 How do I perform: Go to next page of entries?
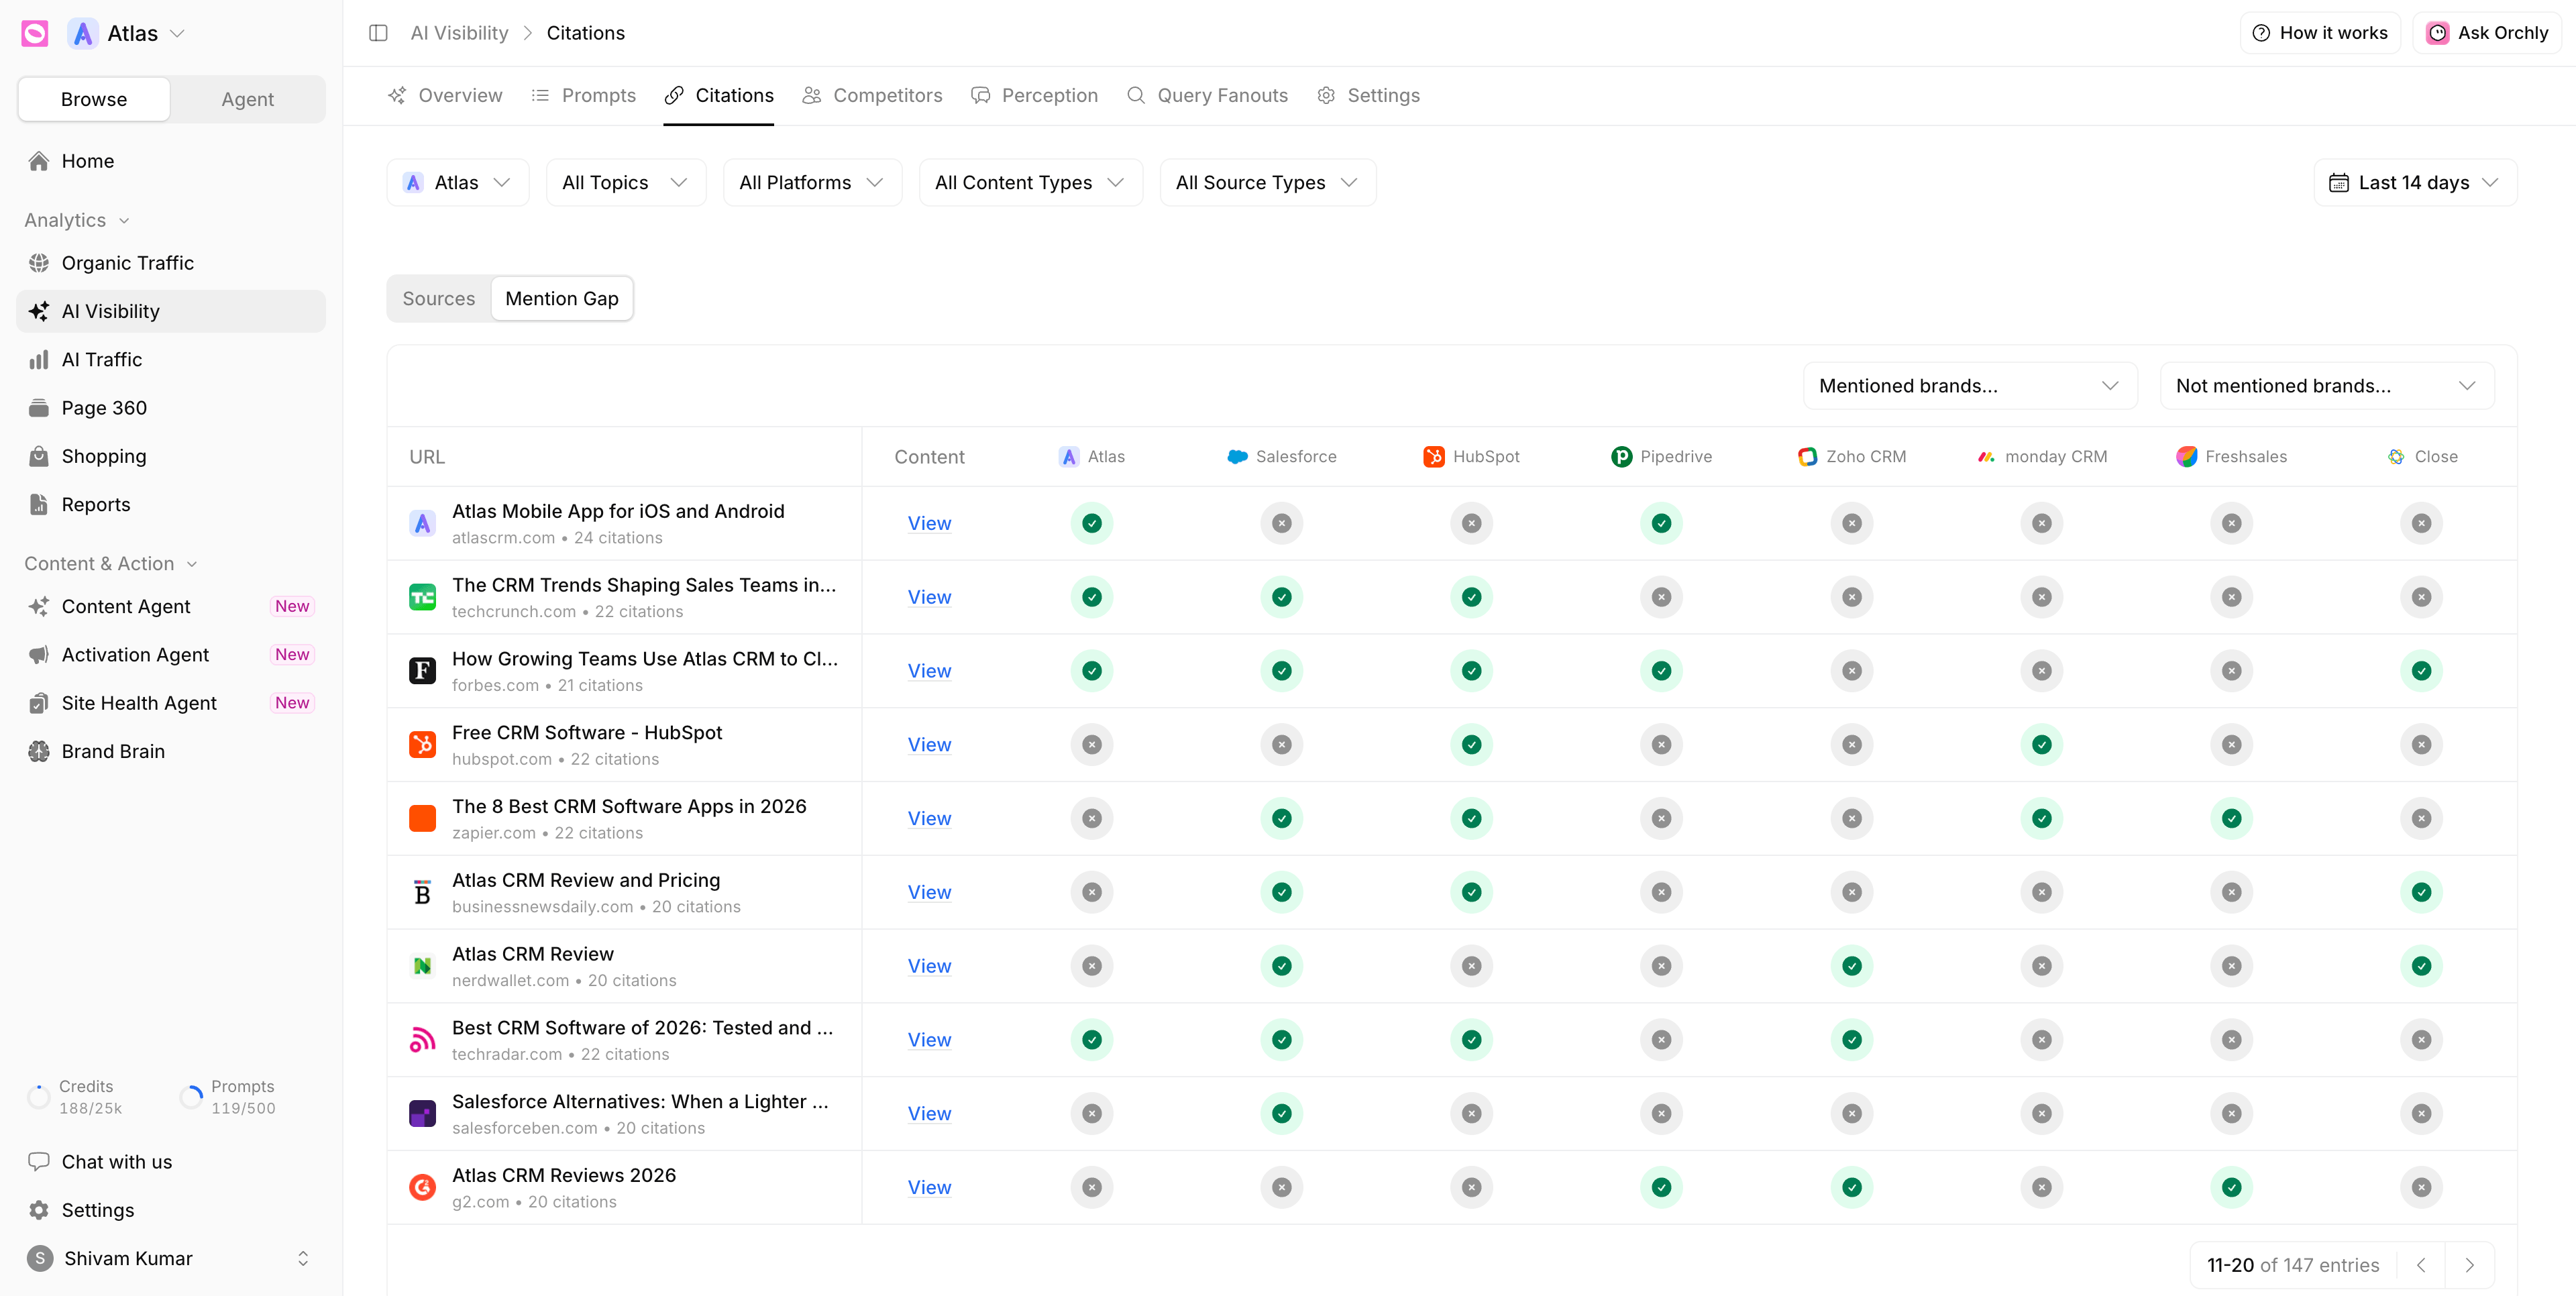2469,1265
